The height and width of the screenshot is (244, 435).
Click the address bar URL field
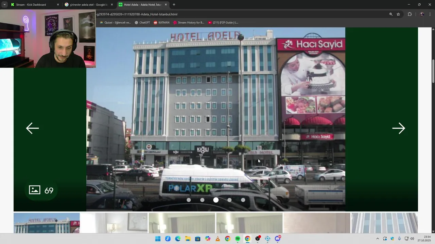[238, 14]
